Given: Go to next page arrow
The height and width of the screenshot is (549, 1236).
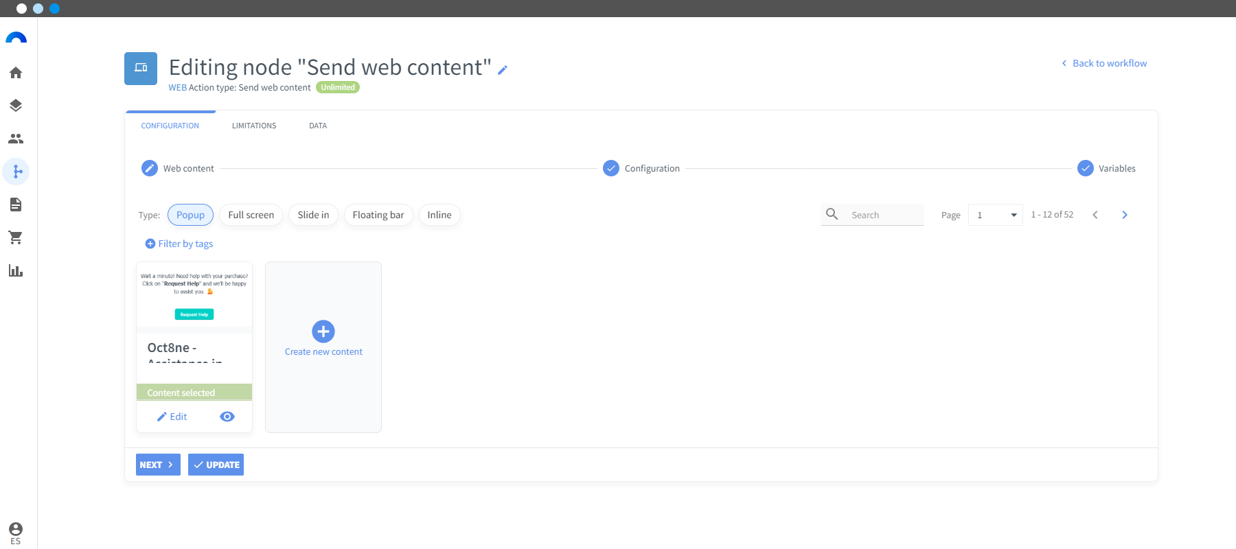Looking at the screenshot, I should pyautogui.click(x=1125, y=215).
